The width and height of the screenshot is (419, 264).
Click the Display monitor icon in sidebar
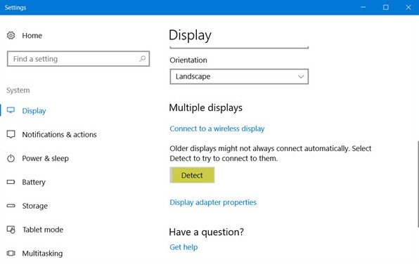pos(11,110)
